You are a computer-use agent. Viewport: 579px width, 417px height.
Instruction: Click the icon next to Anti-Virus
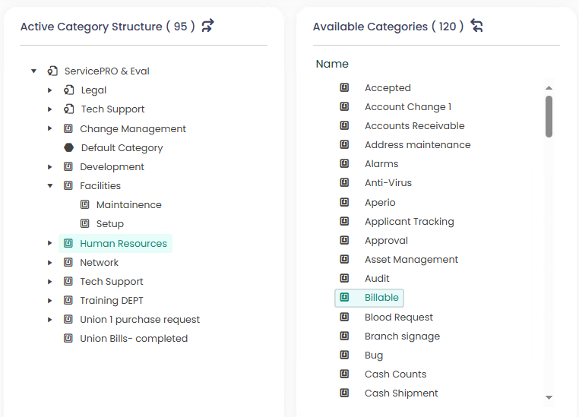click(344, 183)
